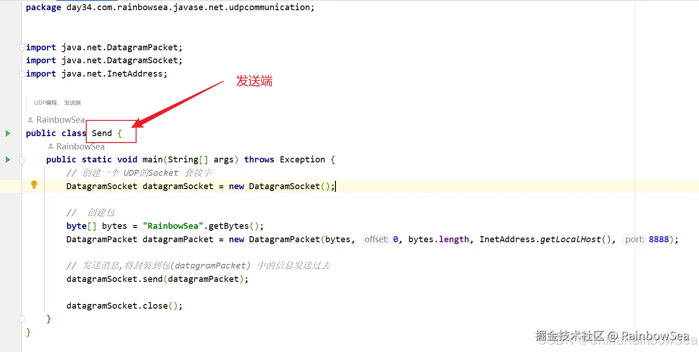Screen dimensions: 699x352
Task: Collapse imports at the java.net.DatagramPacket import line
Action: (22, 47)
